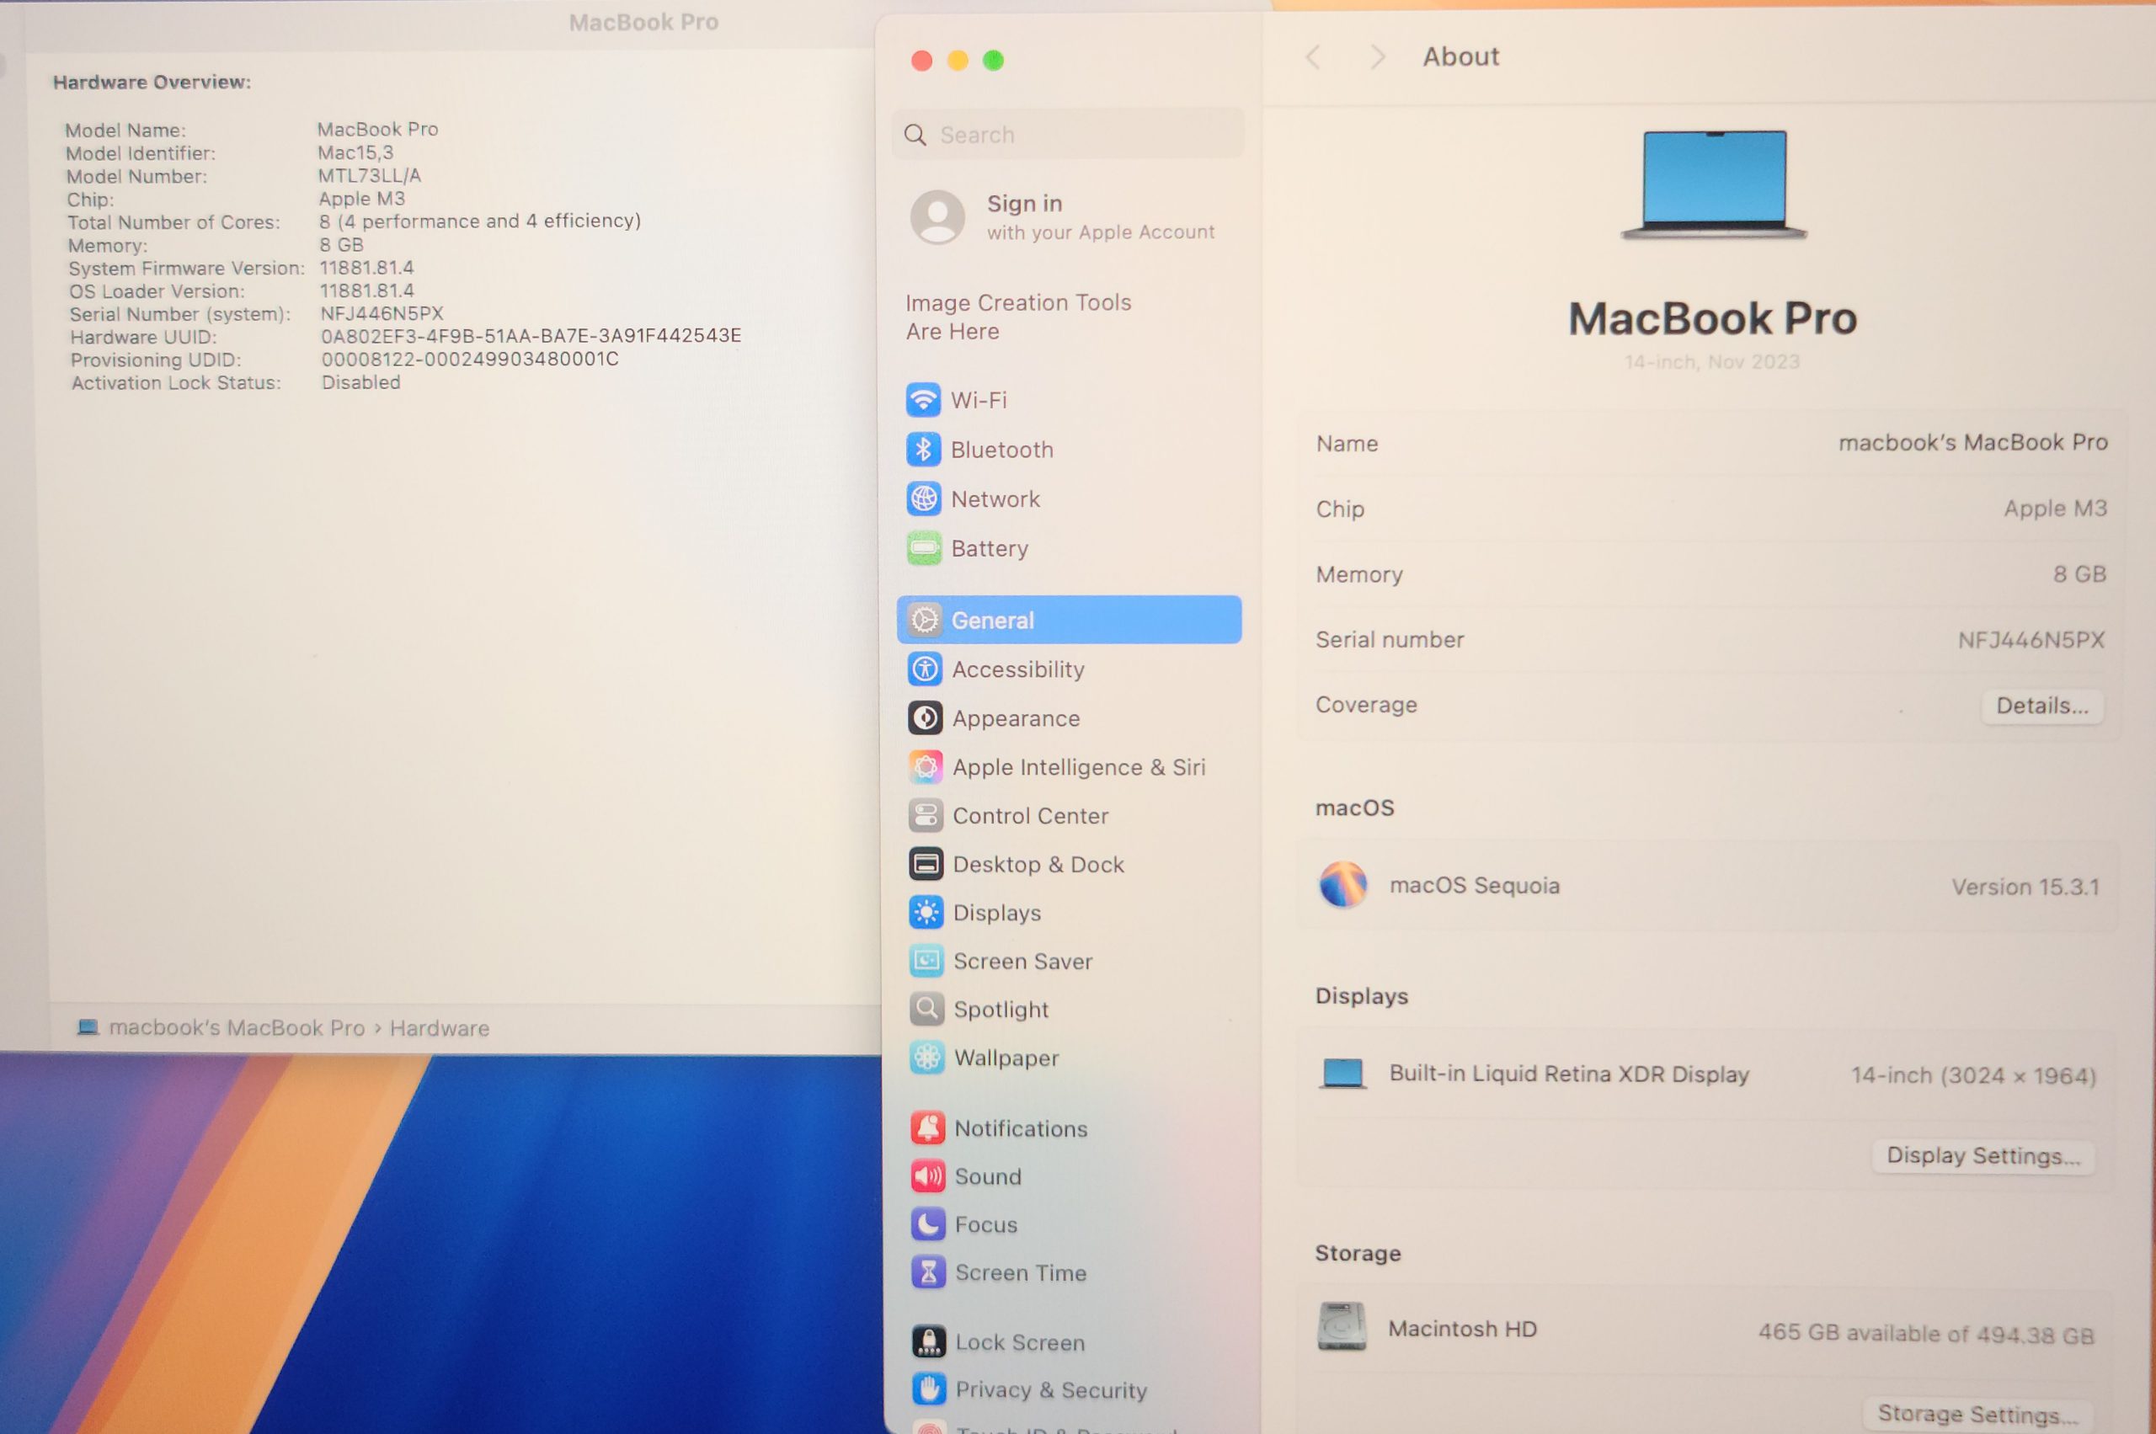The width and height of the screenshot is (2156, 1434).
Task: Open the Lock Screen sidebar entry
Action: (x=1019, y=1341)
